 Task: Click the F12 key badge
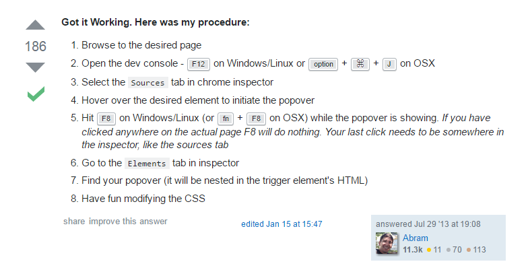199,64
